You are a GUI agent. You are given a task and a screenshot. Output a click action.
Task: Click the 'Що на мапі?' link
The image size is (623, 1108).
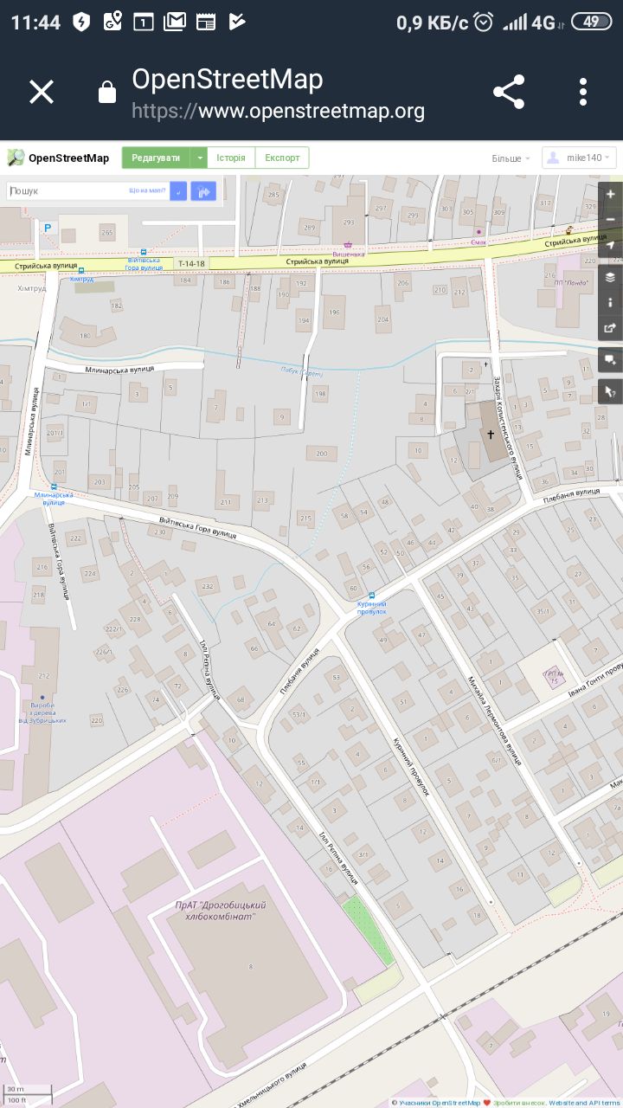click(x=147, y=190)
